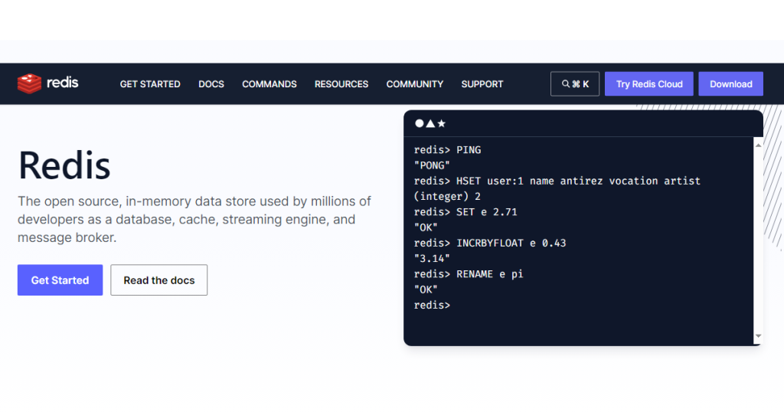Click the "3.14" result text
Viewport: 784px width, 412px height.
point(432,259)
